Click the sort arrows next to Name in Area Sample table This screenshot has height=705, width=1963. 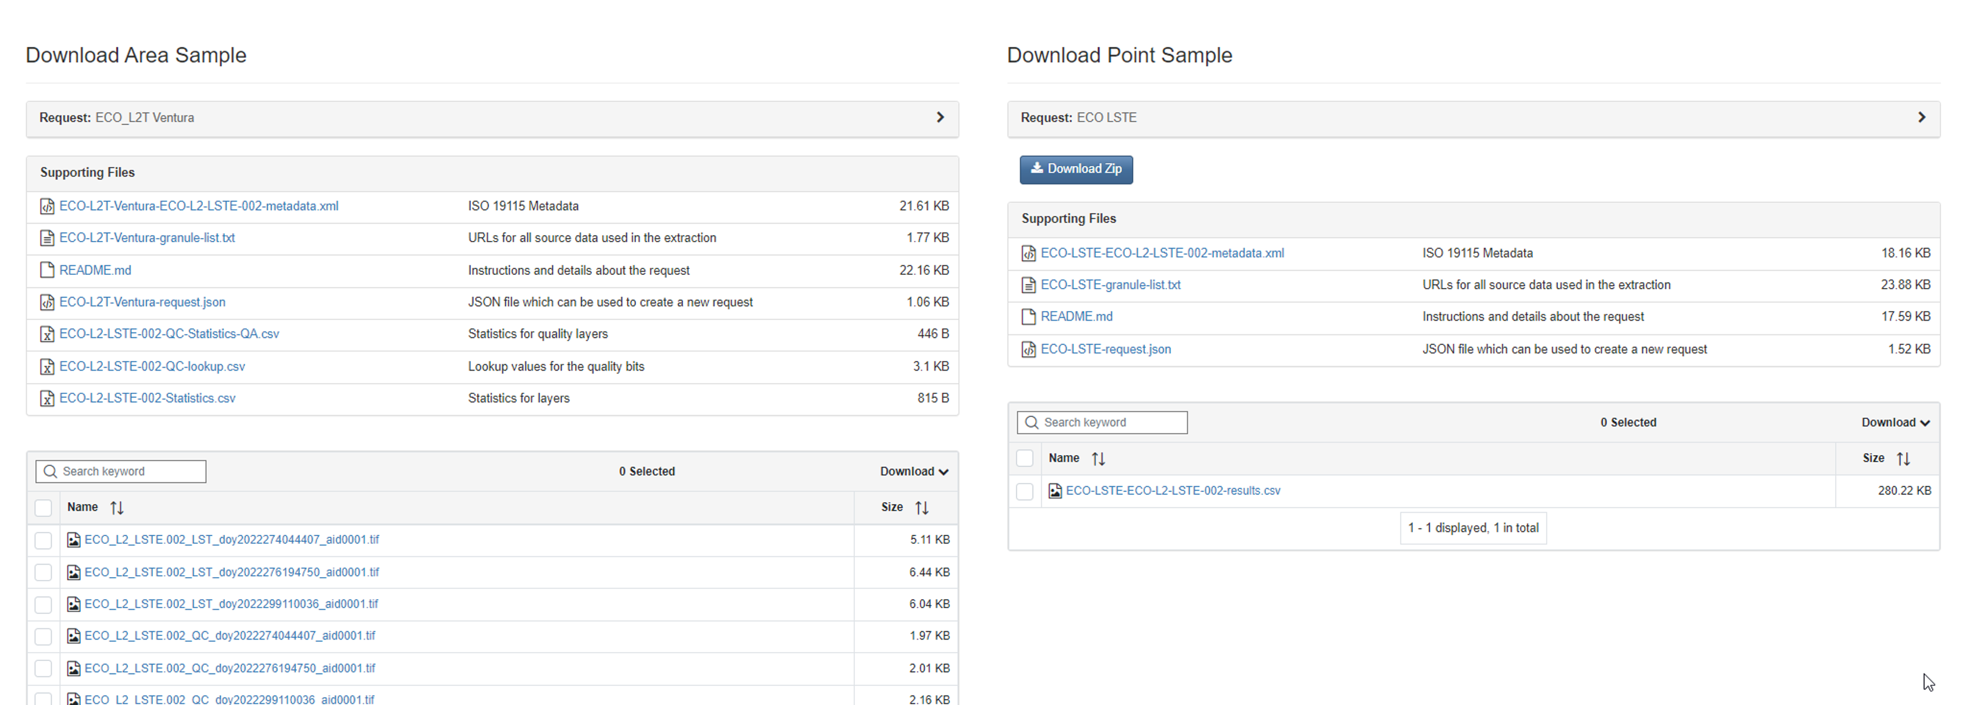pyautogui.click(x=117, y=507)
